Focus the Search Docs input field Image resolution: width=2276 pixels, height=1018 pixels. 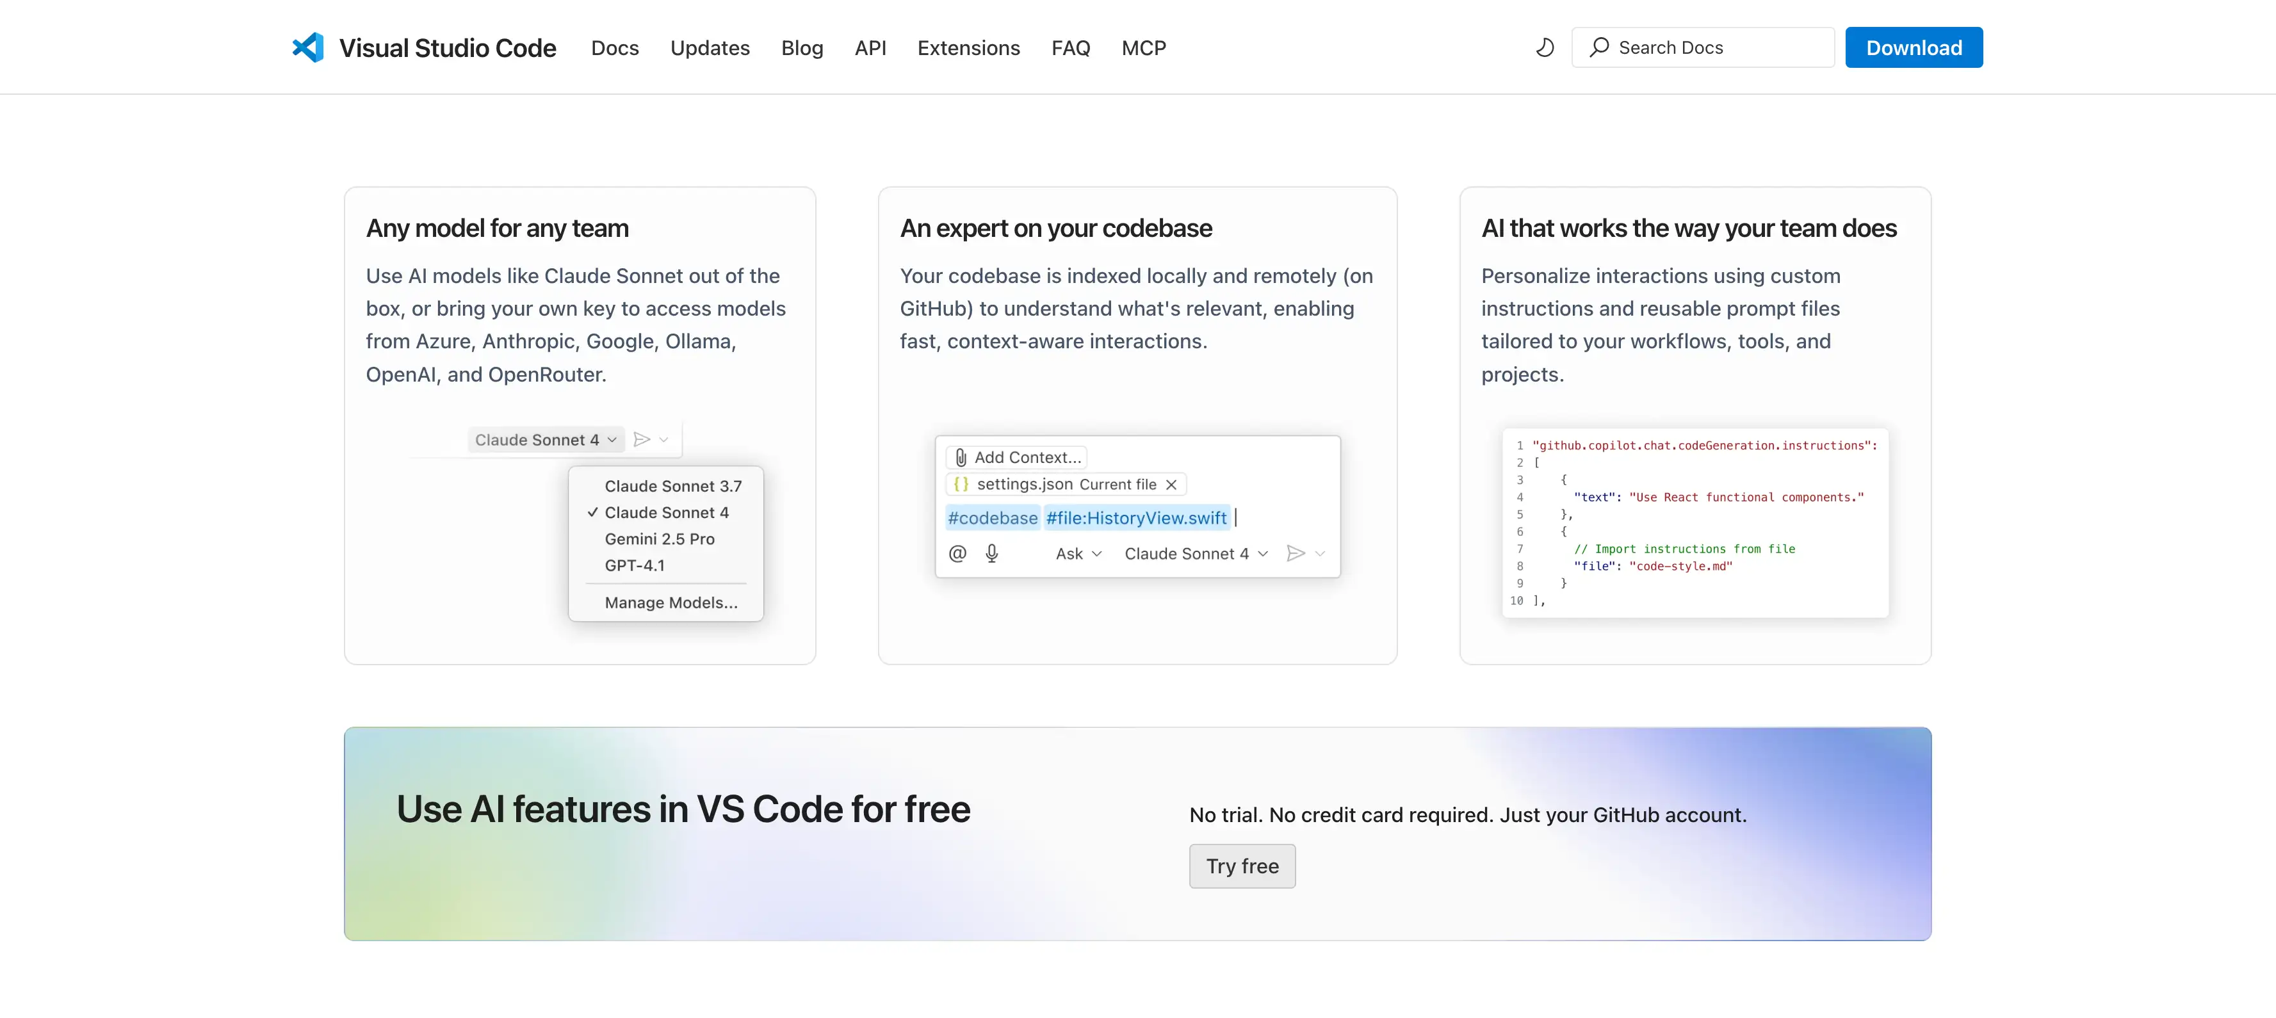tap(1703, 48)
